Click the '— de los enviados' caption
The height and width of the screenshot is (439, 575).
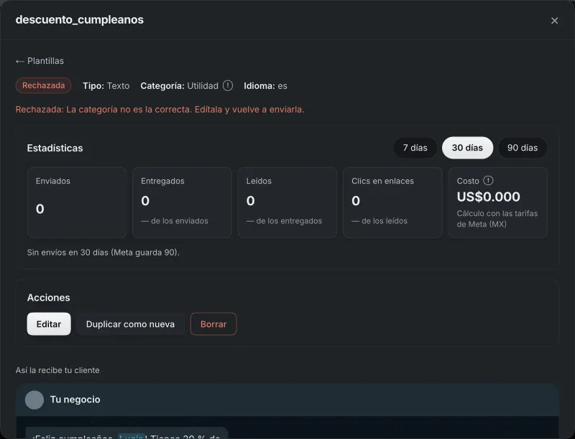(175, 221)
